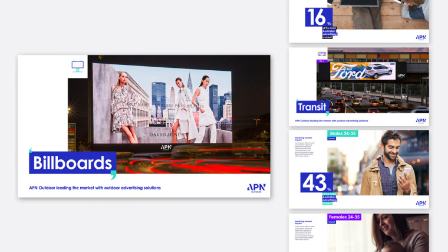Viewport: 448px width, 252px height.
Task: Click the 16 percent statistic box
Action: [319, 17]
